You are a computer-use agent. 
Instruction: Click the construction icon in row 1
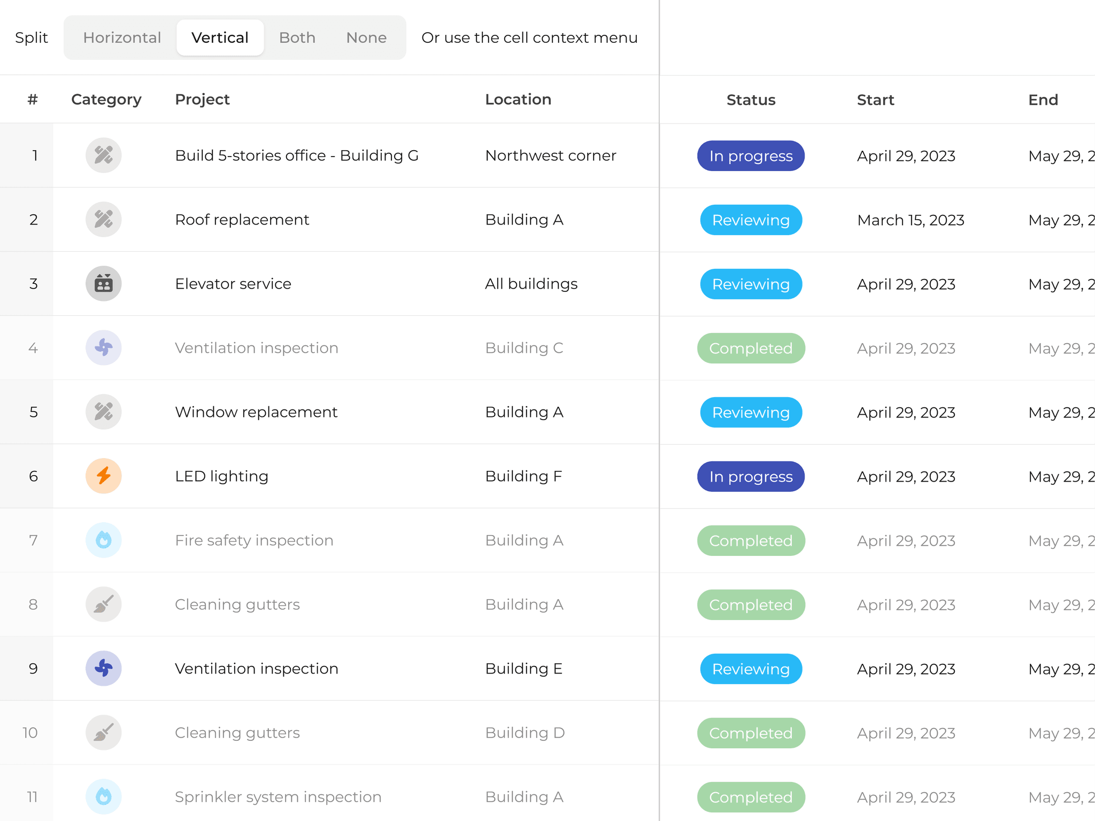click(103, 156)
